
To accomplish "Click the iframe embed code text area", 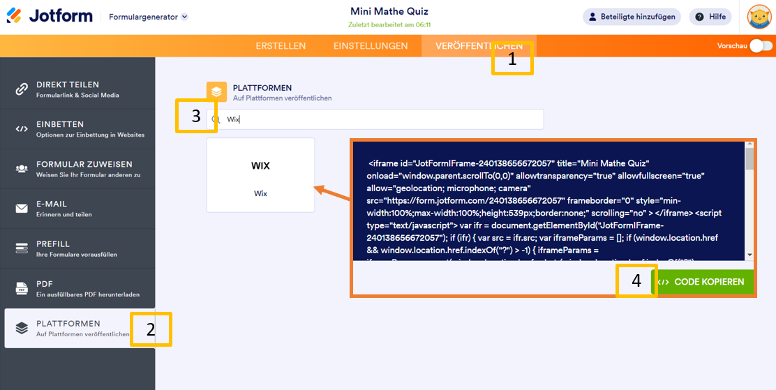I will coord(549,200).
